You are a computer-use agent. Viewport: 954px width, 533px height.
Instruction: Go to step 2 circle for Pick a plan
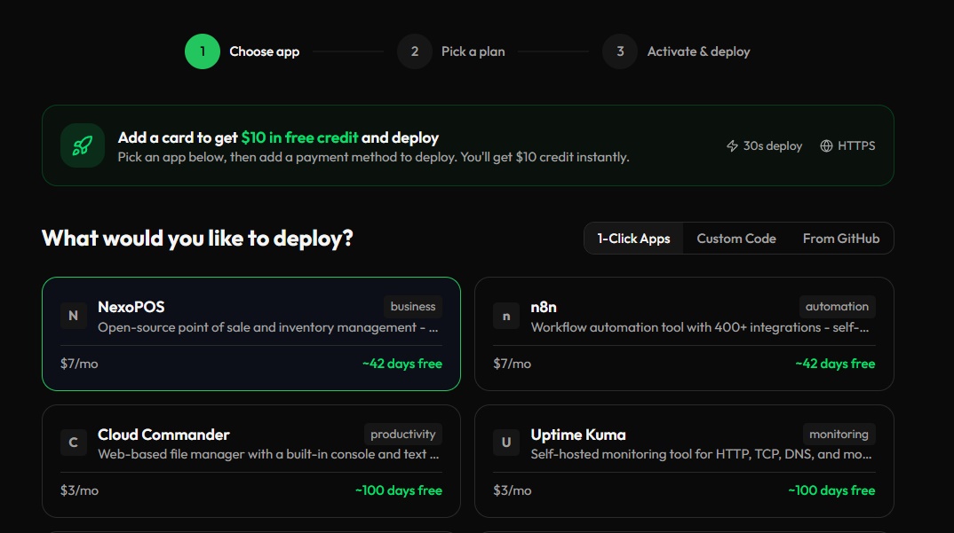click(x=414, y=51)
